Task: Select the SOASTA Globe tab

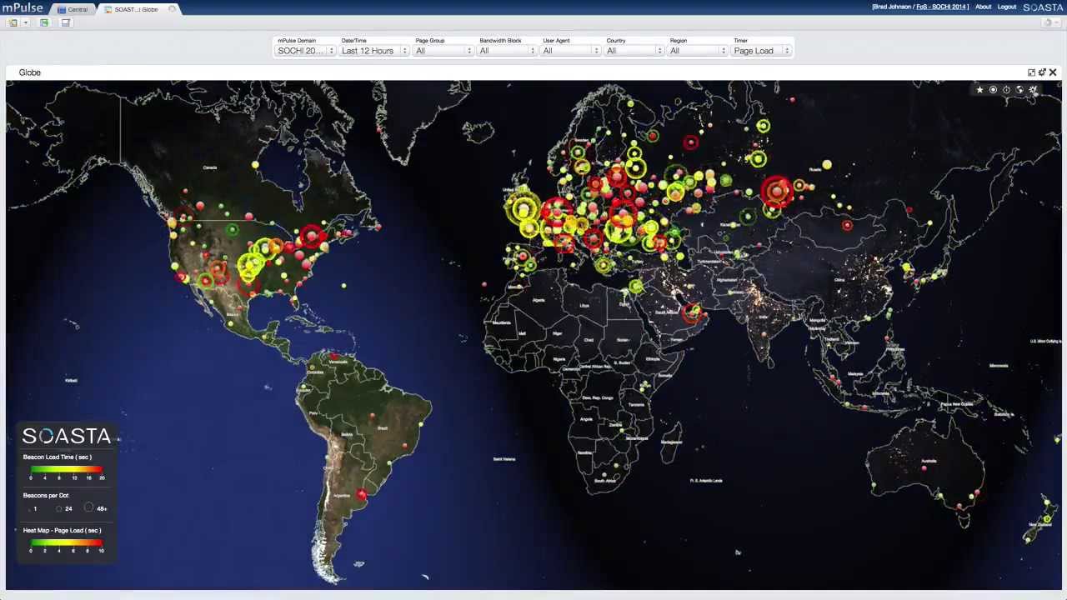Action: pyautogui.click(x=136, y=9)
